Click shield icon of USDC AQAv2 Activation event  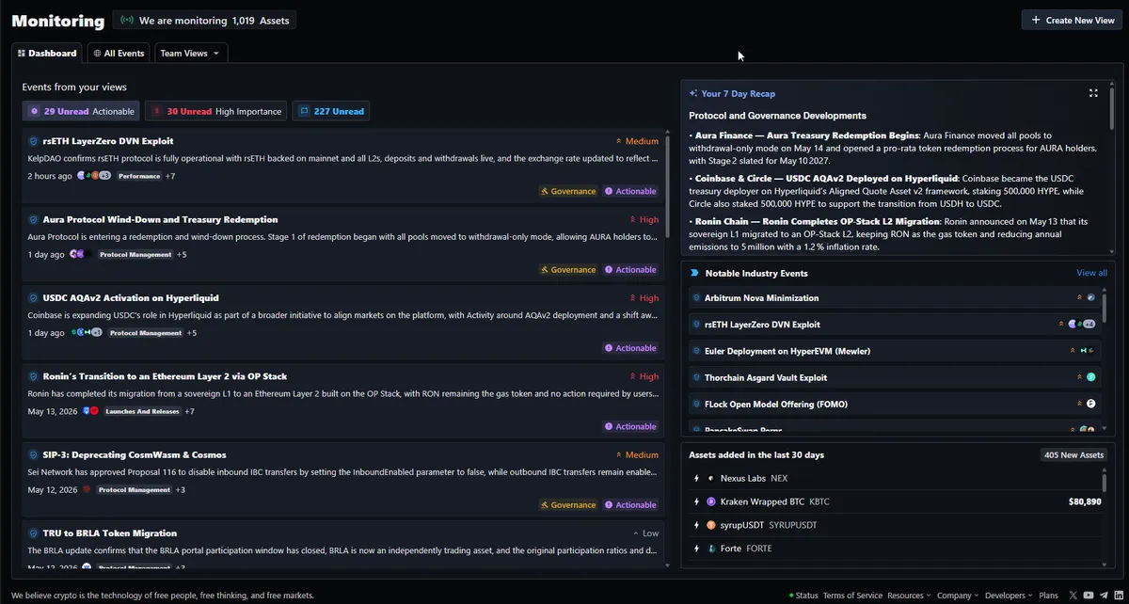coord(34,297)
